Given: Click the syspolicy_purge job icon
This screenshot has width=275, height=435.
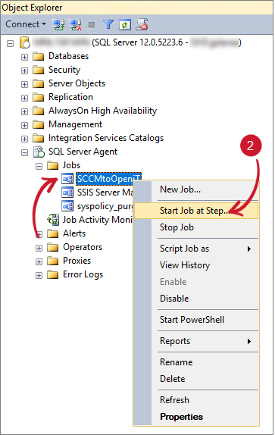Looking at the screenshot, I should pyautogui.click(x=67, y=206).
